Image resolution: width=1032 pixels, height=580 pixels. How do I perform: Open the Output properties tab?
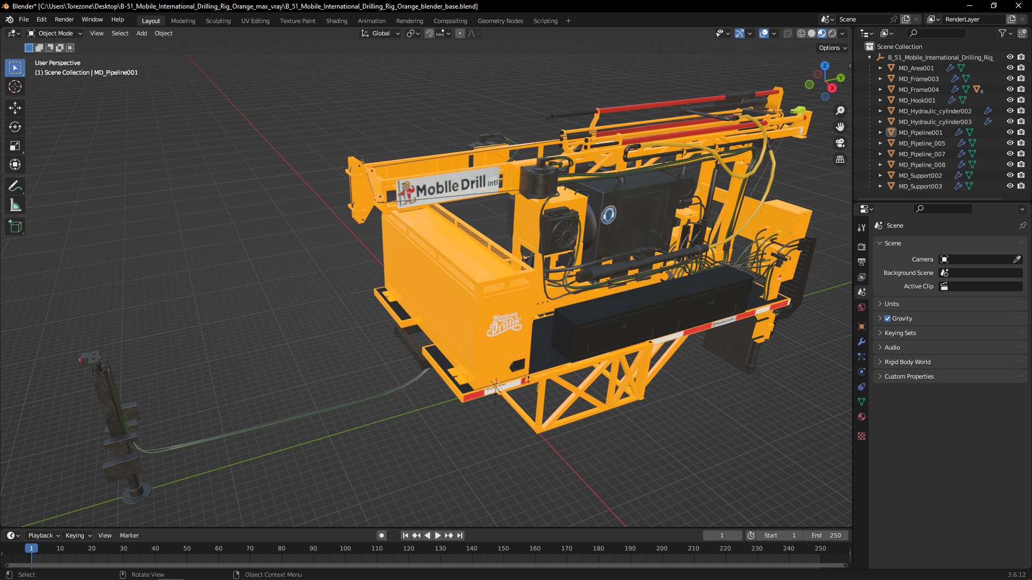pyautogui.click(x=862, y=262)
